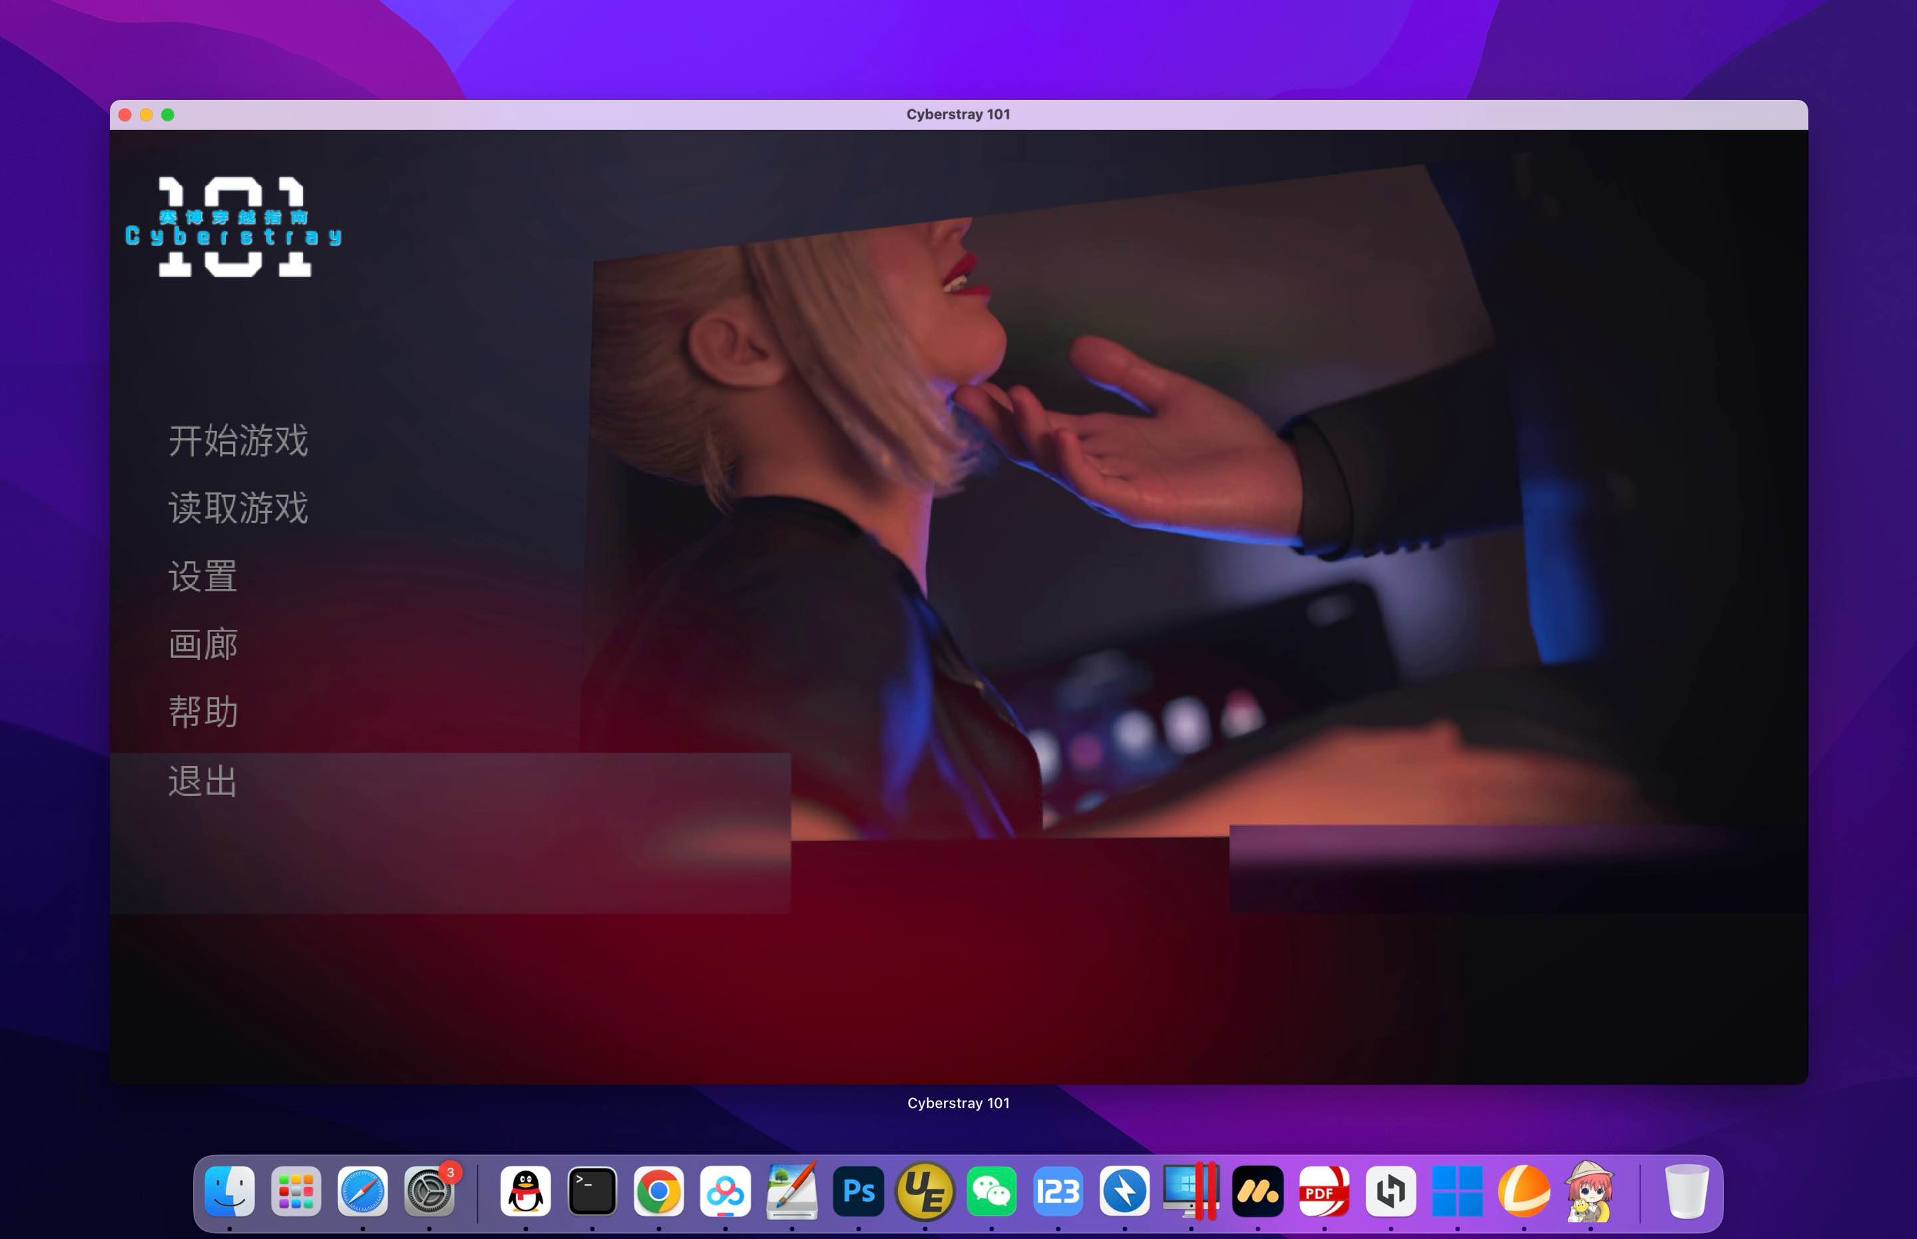Launch Adobe Photoshop from the Dock
Image resolution: width=1917 pixels, height=1239 pixels.
coord(858,1190)
